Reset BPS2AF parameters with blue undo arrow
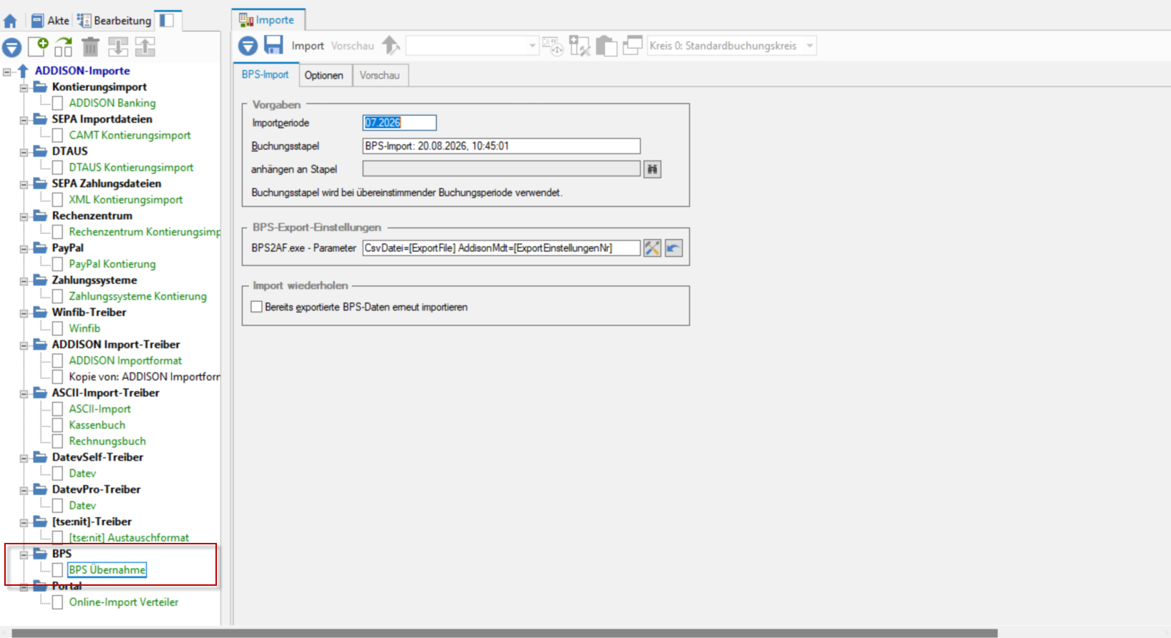This screenshot has width=1171, height=638. click(674, 248)
